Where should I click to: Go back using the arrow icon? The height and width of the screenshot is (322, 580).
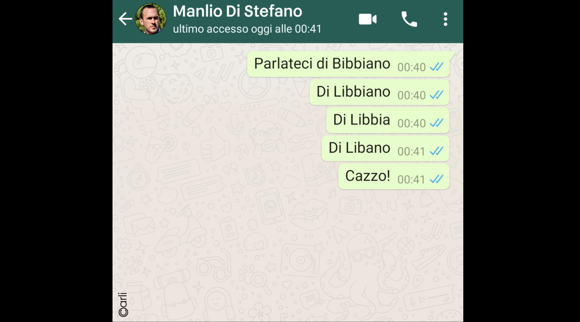click(125, 19)
